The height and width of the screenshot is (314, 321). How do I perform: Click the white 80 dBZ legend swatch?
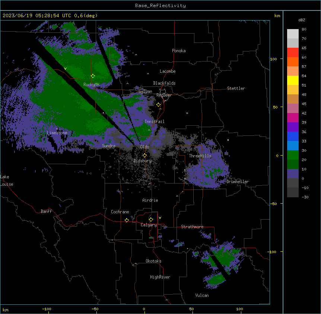click(x=293, y=34)
